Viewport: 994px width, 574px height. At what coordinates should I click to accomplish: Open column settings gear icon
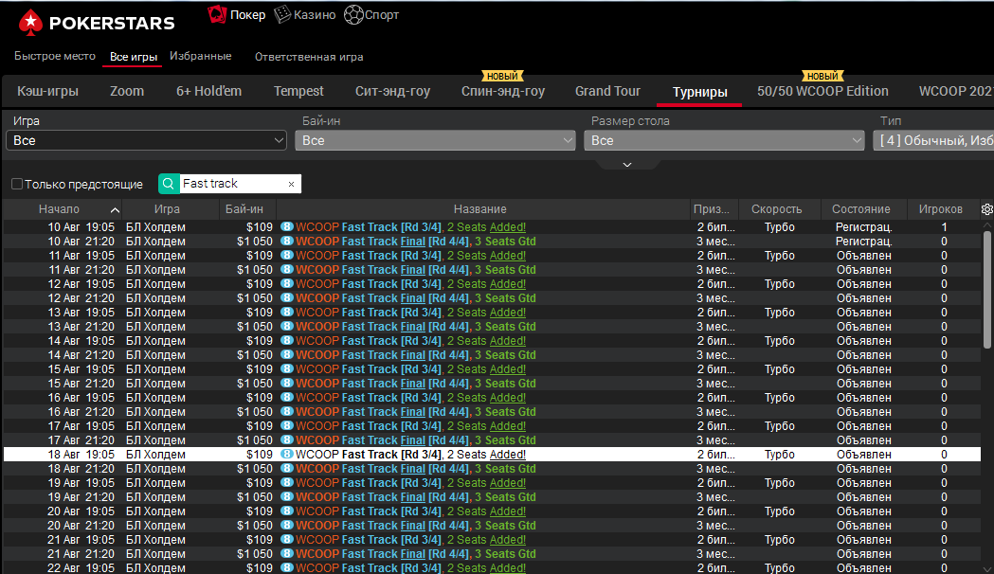coord(987,209)
